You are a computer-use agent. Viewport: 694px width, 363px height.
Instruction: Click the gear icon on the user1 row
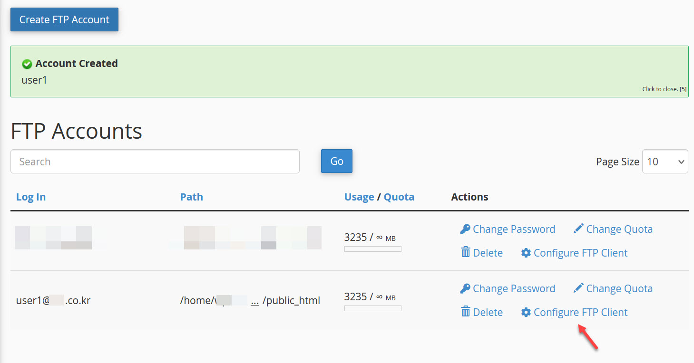point(526,312)
